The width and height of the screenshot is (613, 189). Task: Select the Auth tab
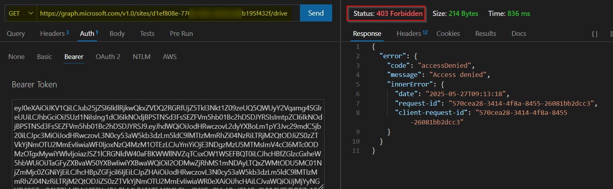click(89, 33)
